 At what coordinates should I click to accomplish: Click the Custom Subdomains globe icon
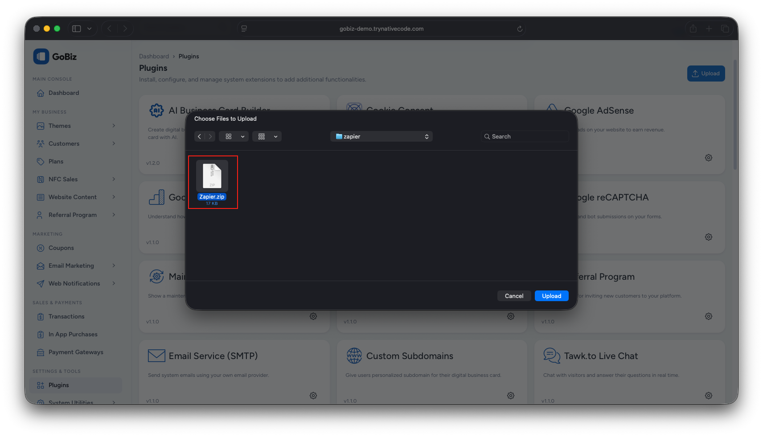(354, 355)
